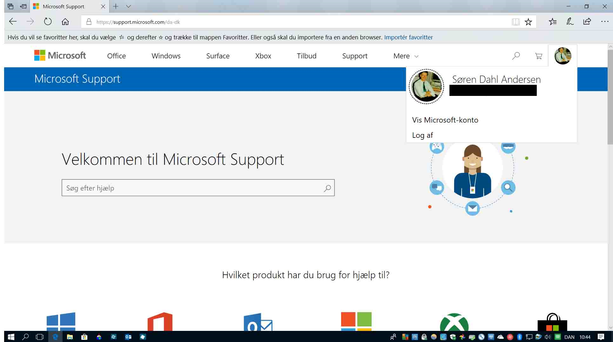Click Vis Microsoft-konto
Viewport: 613px width, 342px height.
pos(445,120)
